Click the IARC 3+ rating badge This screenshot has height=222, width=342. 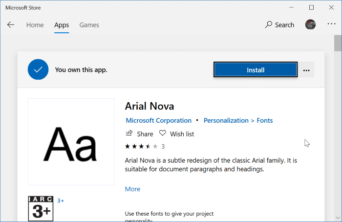pos(41,208)
